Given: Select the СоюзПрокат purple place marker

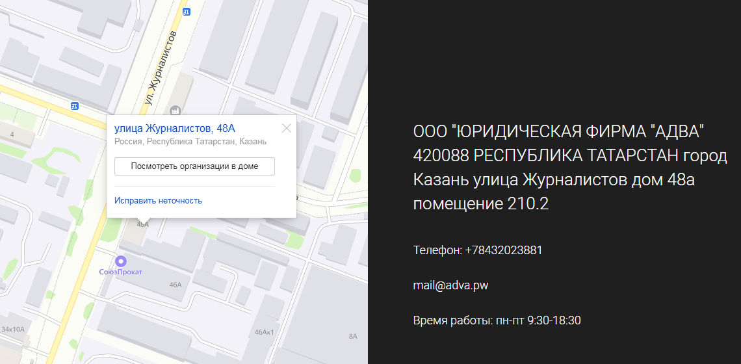Looking at the screenshot, I should tap(119, 261).
